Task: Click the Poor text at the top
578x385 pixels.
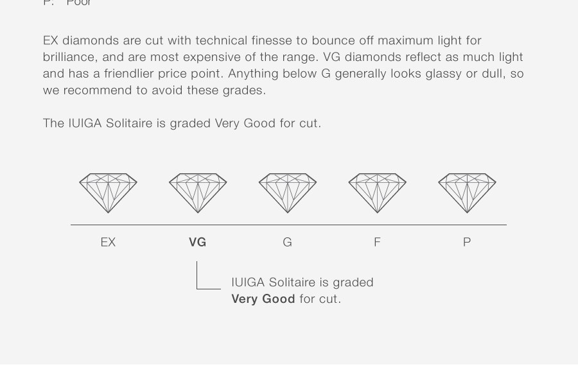Action: [78, 3]
